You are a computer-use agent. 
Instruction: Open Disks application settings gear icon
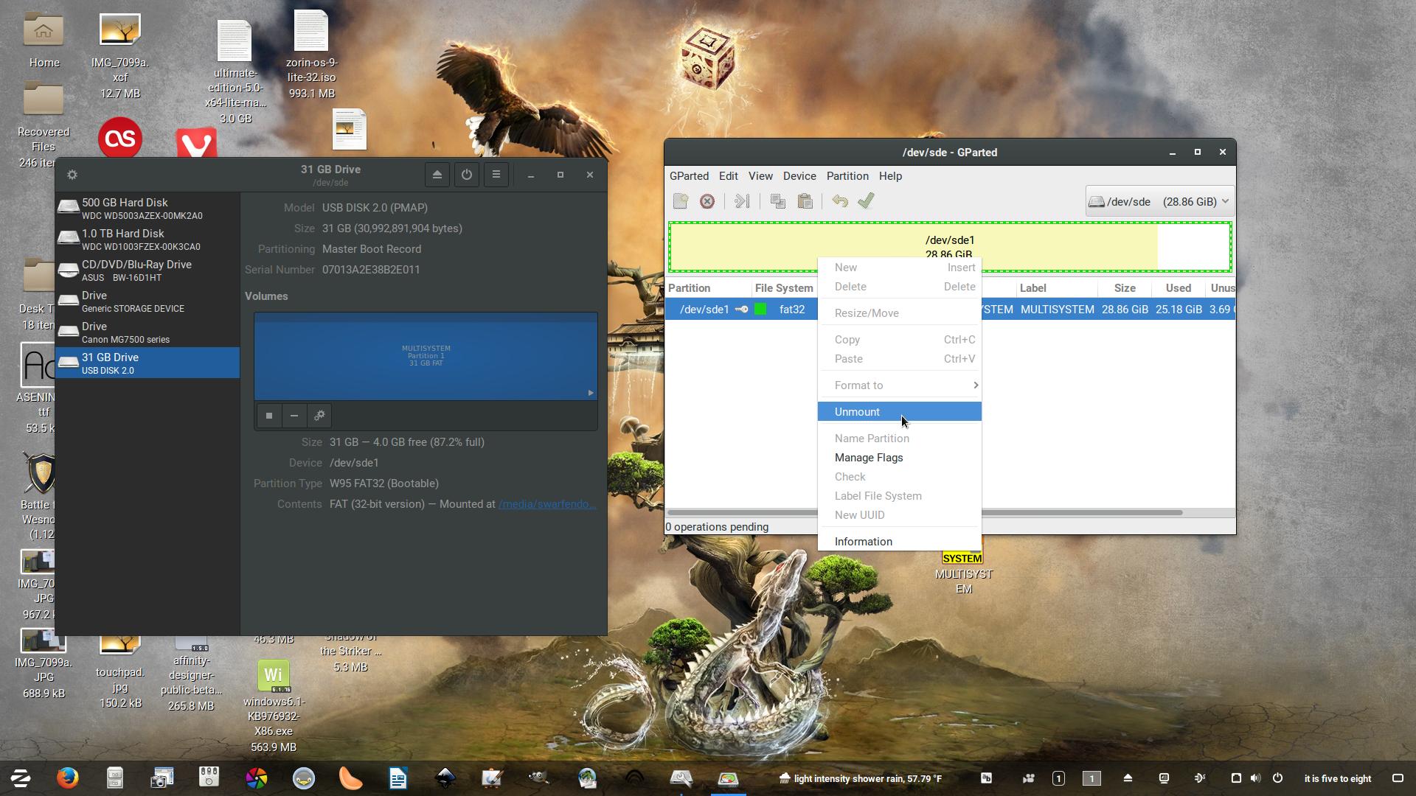pyautogui.click(x=72, y=175)
